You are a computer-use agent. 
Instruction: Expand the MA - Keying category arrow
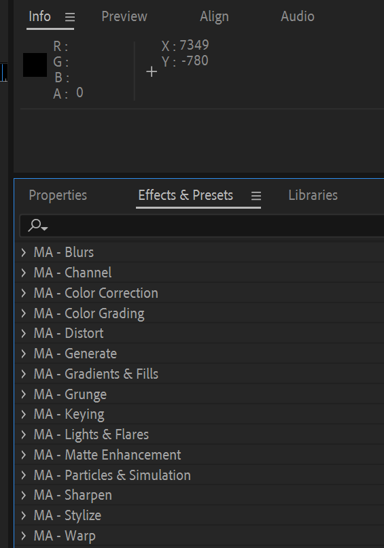23,415
